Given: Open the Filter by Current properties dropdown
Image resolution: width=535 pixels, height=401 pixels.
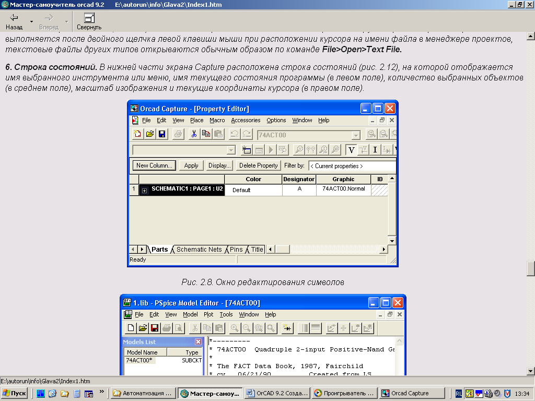Looking at the screenshot, I should tap(352, 166).
